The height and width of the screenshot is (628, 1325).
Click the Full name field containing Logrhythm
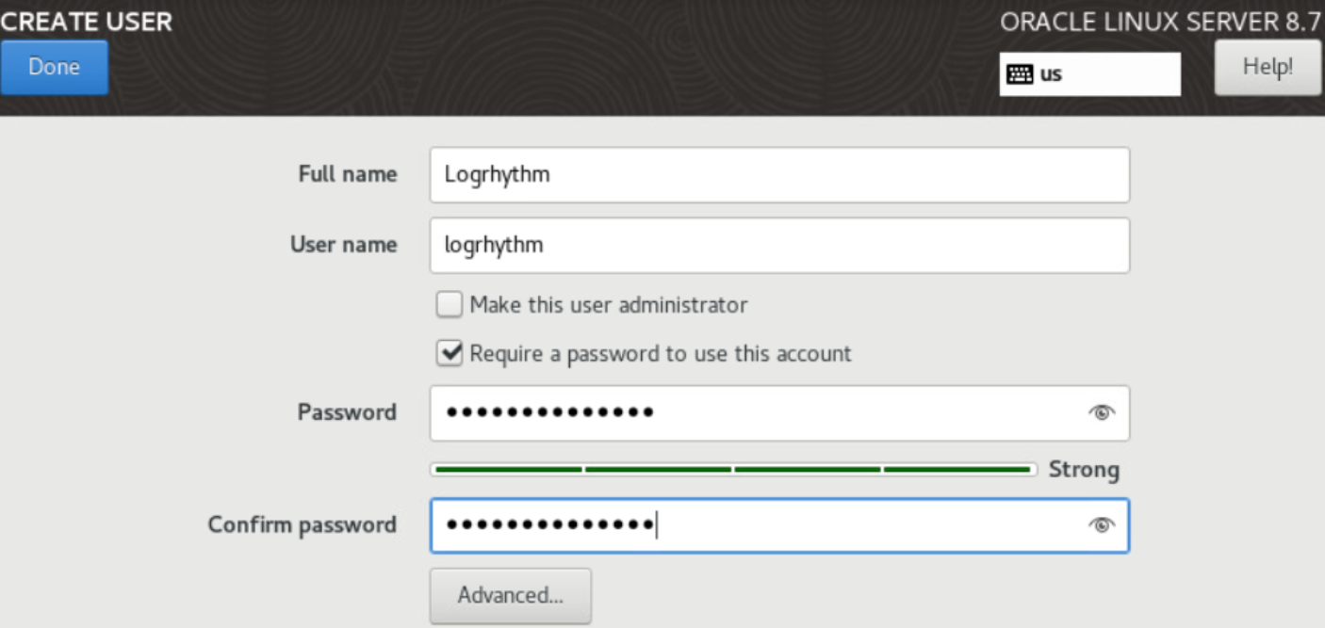[779, 175]
